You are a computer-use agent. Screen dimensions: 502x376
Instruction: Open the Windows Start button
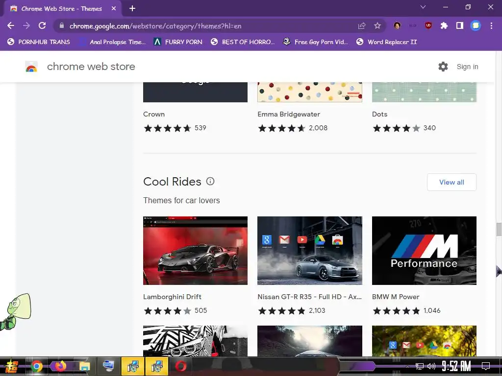tap(12, 366)
